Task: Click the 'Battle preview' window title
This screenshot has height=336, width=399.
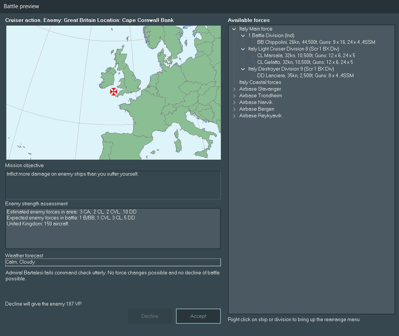Action: (x=22, y=6)
